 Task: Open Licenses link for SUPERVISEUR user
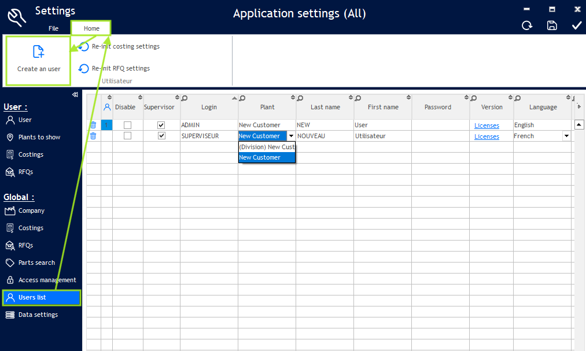click(x=487, y=136)
